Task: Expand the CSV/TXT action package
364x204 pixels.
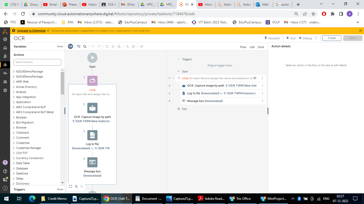Action: [14, 153]
